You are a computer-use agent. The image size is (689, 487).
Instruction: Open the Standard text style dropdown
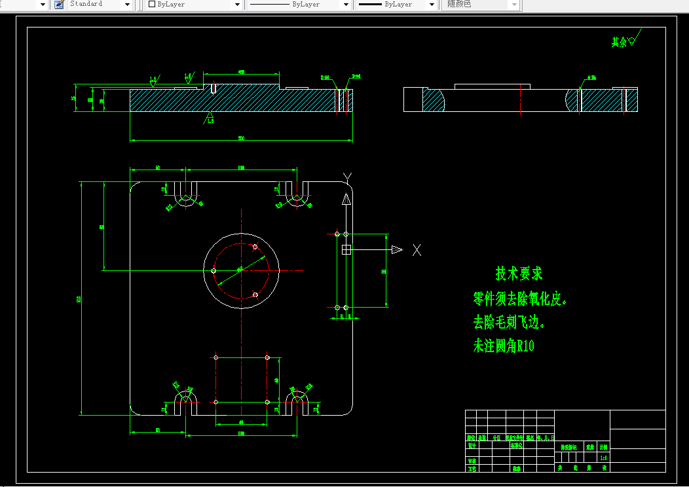127,5
